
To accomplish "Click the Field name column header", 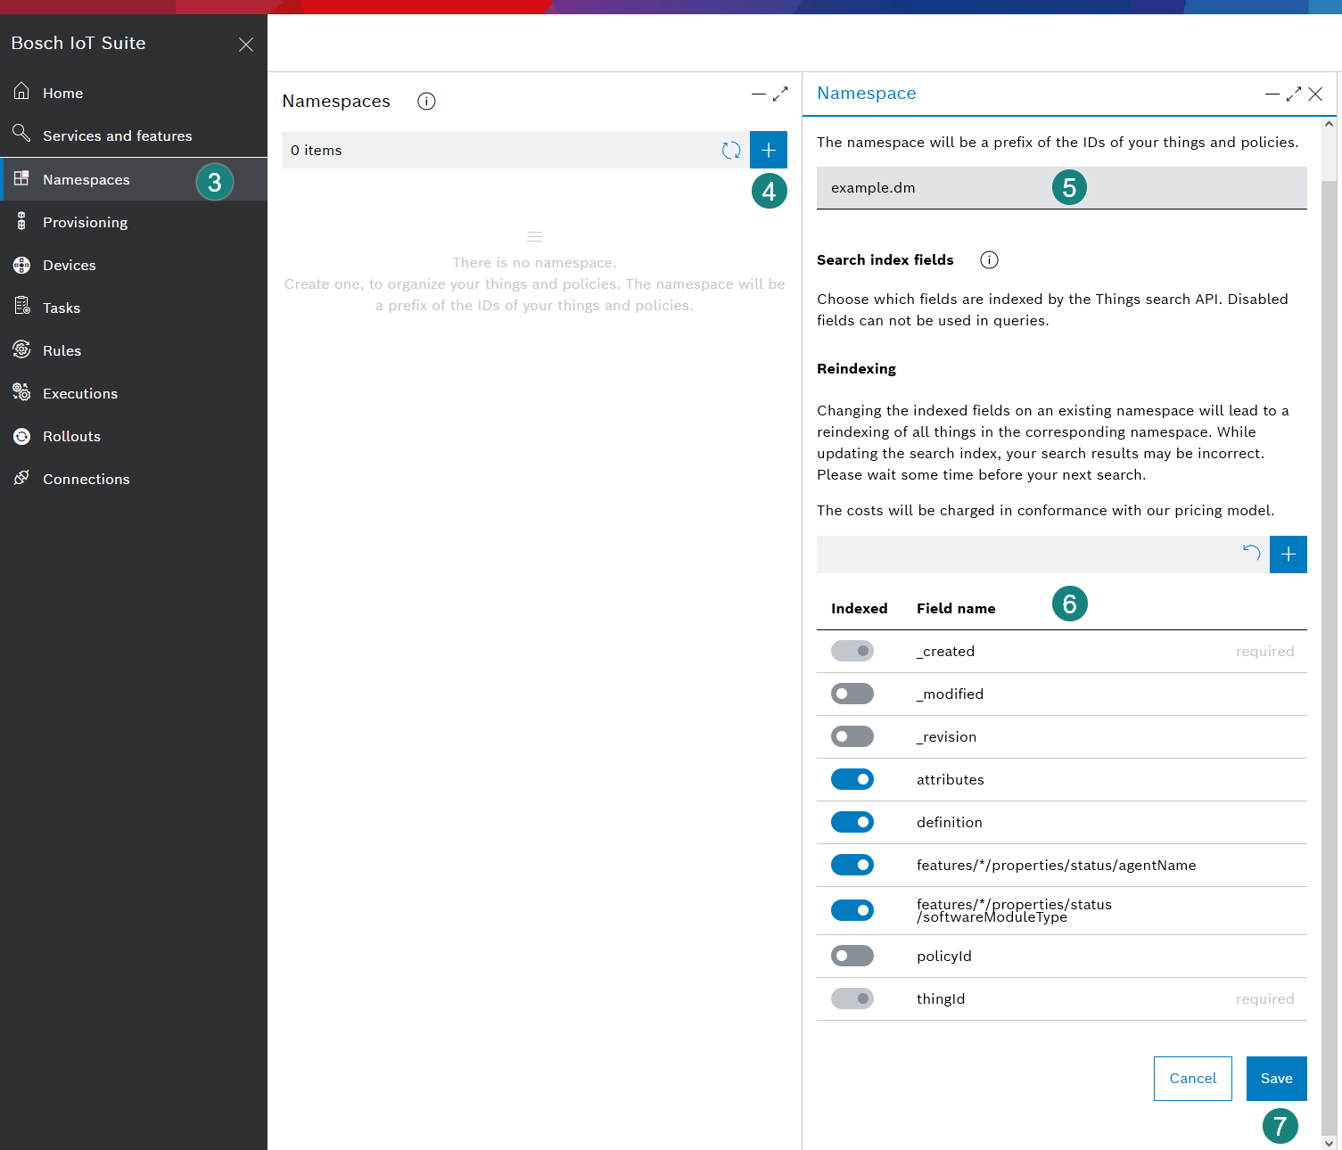I will click(956, 608).
